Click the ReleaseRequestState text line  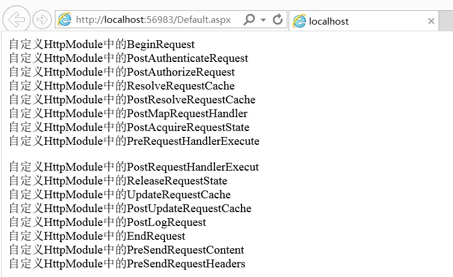[x=118, y=181]
